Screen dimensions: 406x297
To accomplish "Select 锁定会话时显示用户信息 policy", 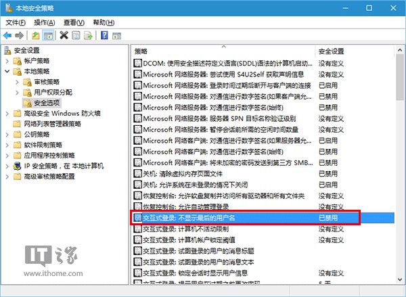I will point(264,273).
